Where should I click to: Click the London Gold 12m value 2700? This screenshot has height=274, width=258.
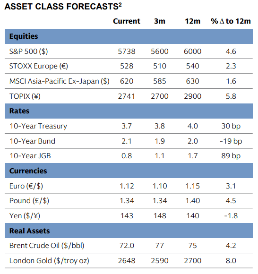click(x=193, y=261)
